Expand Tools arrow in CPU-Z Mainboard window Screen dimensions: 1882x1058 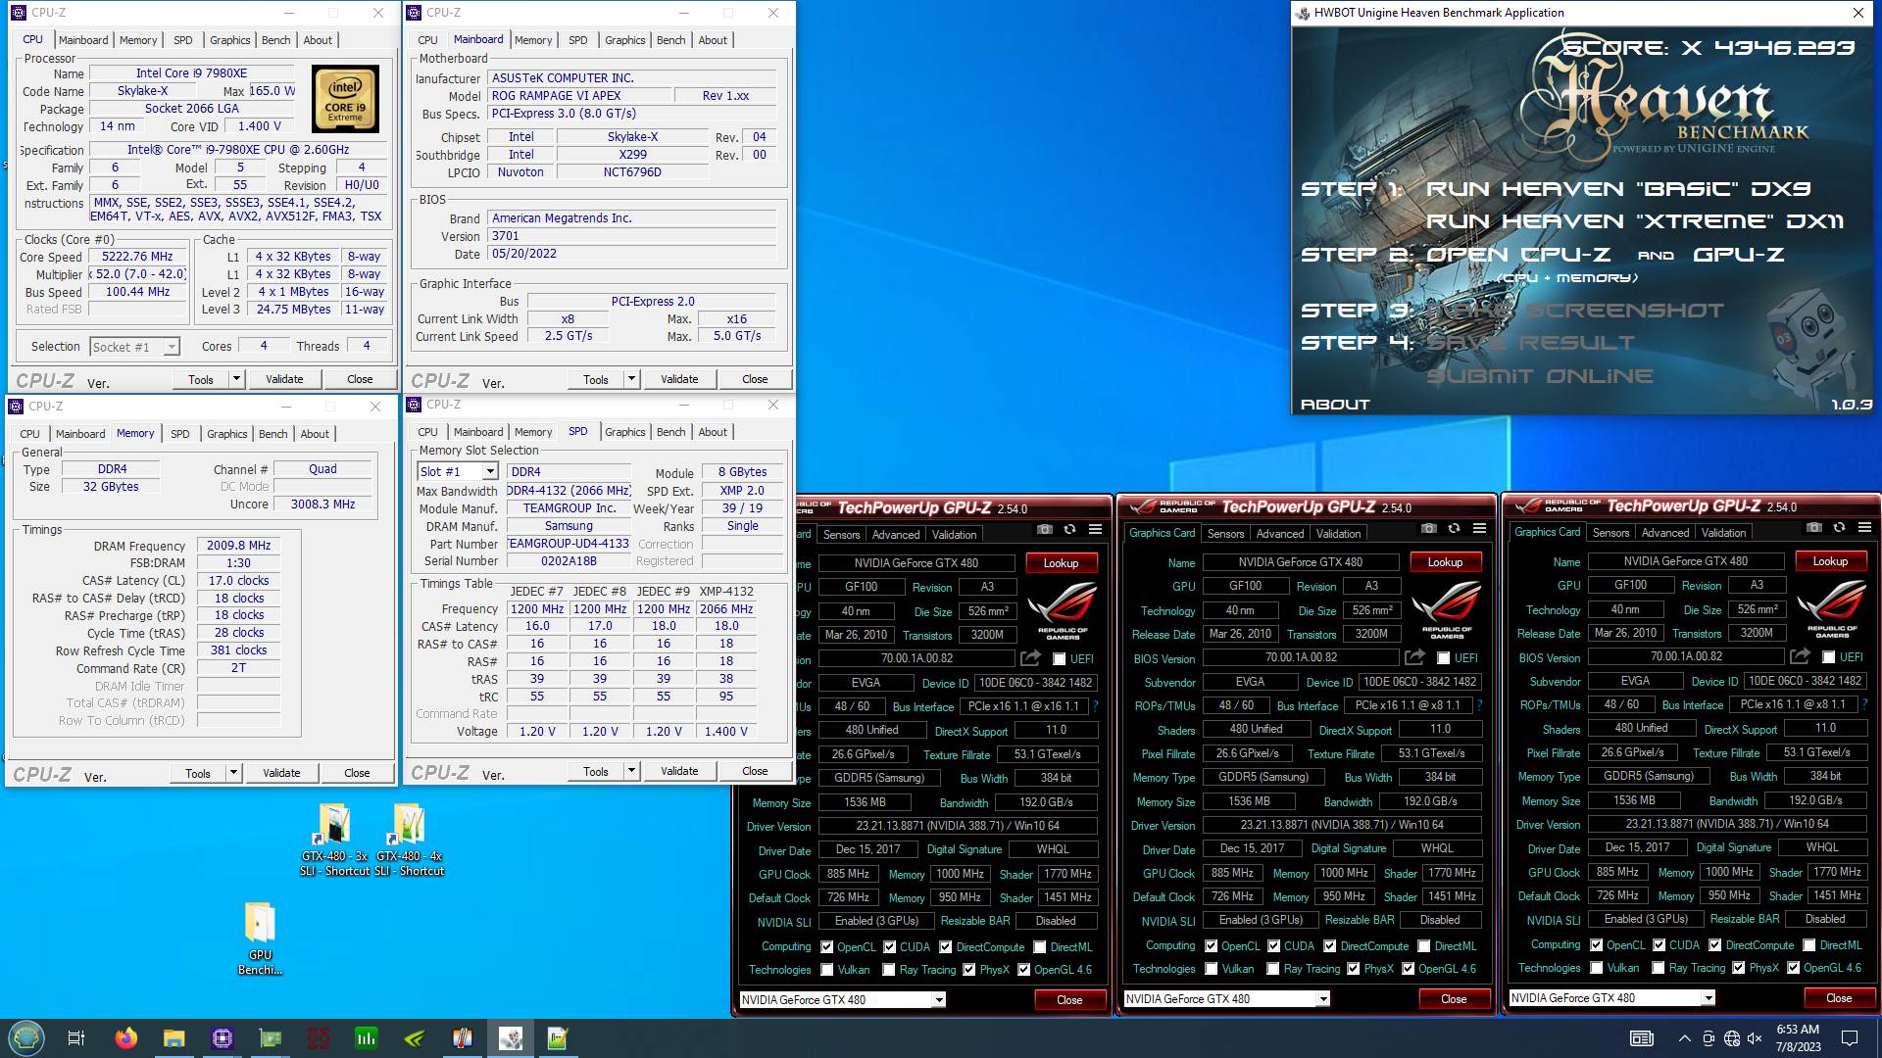tap(631, 379)
